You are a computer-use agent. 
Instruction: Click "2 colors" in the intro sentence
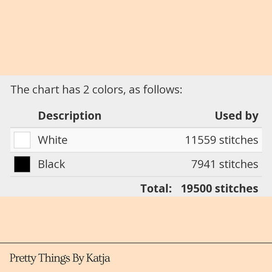click(103, 90)
